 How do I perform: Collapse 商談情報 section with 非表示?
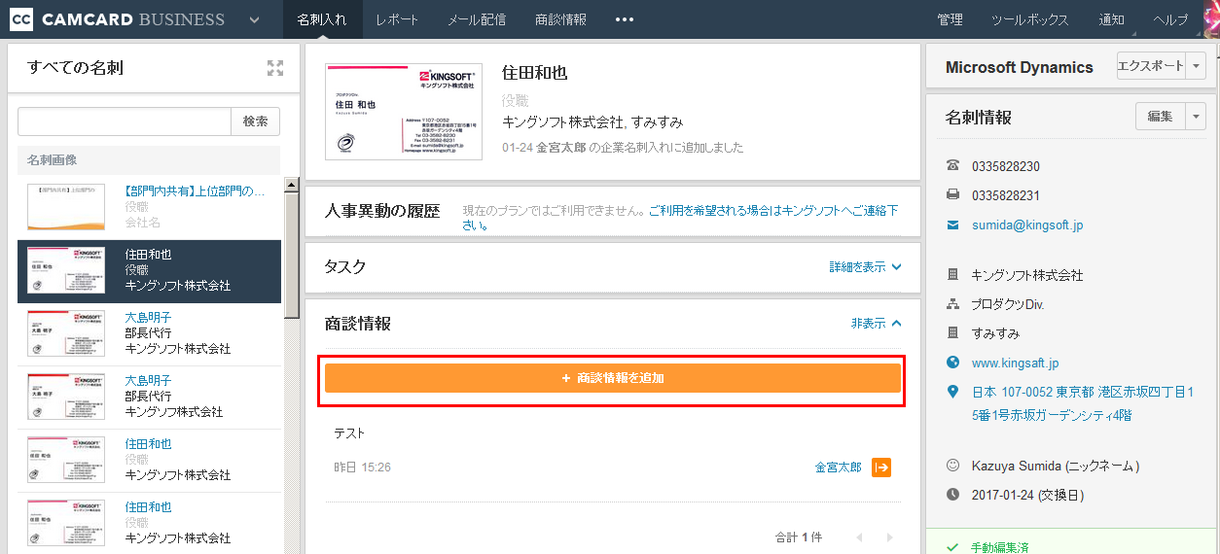877,323
